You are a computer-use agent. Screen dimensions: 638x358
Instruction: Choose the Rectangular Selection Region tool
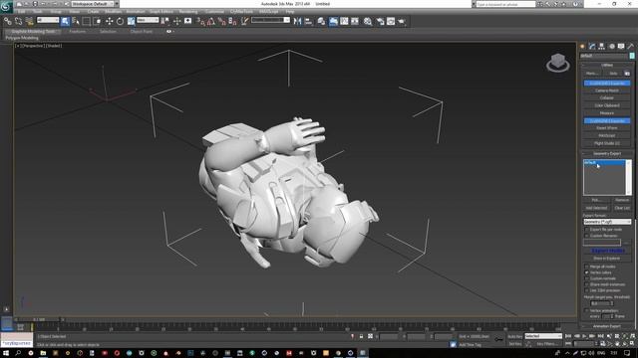87,21
